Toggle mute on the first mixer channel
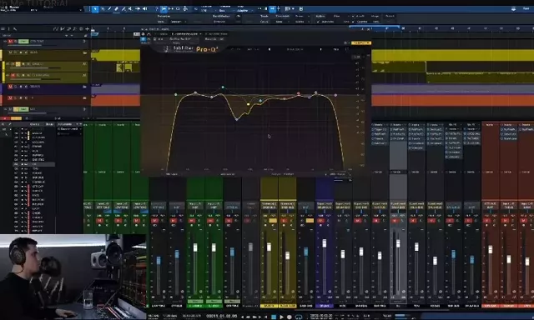Screen dimensions: 534x320 pyautogui.click(x=99, y=221)
